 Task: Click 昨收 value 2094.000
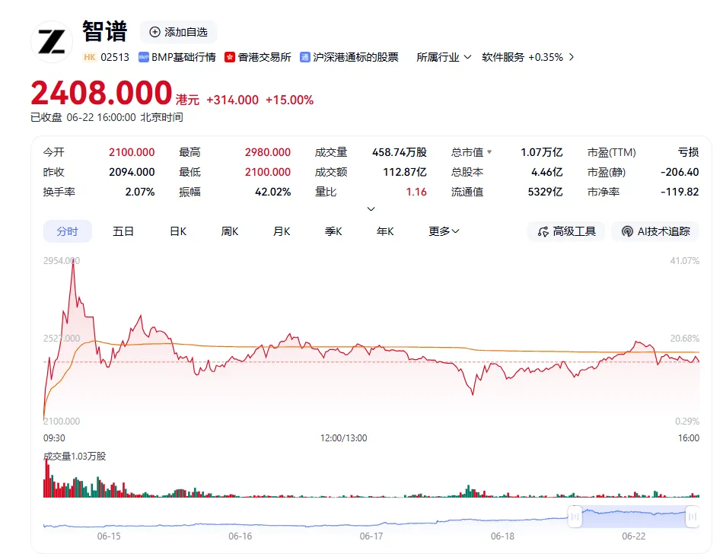point(132,172)
